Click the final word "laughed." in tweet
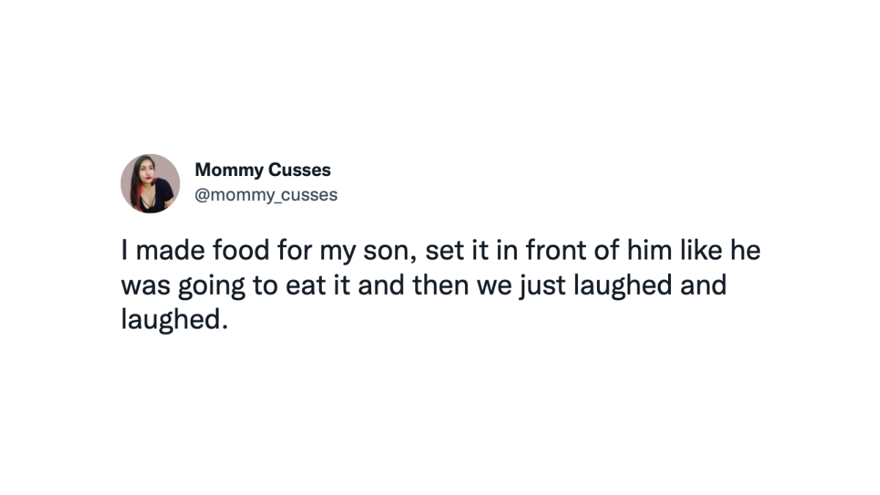 click(171, 320)
